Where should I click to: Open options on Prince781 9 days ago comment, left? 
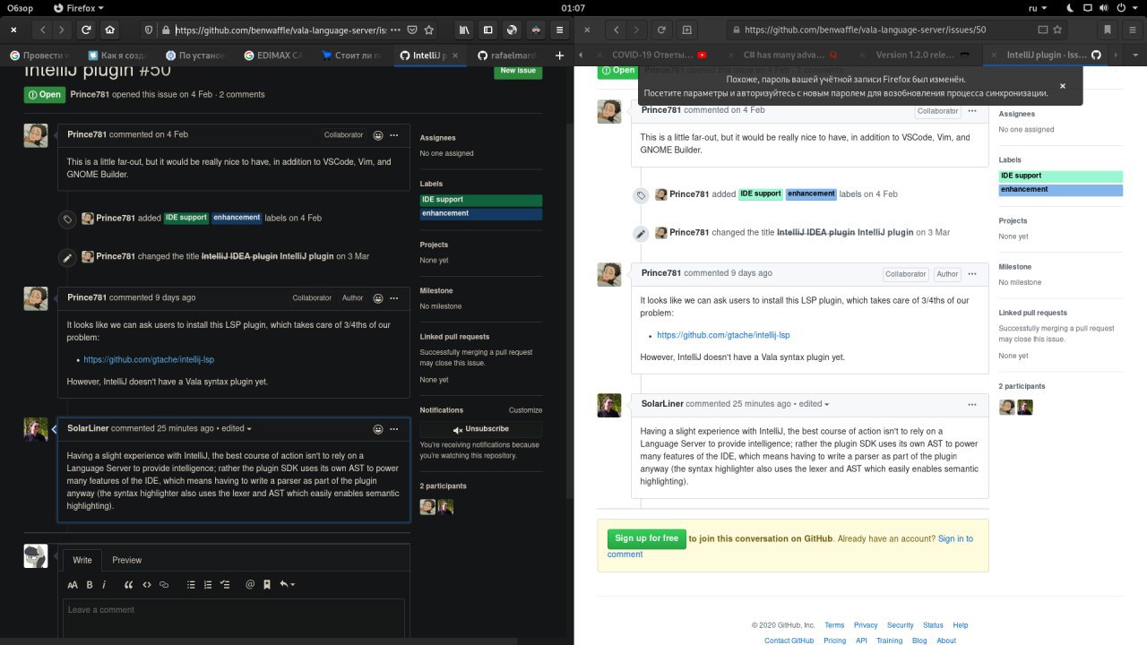393,297
